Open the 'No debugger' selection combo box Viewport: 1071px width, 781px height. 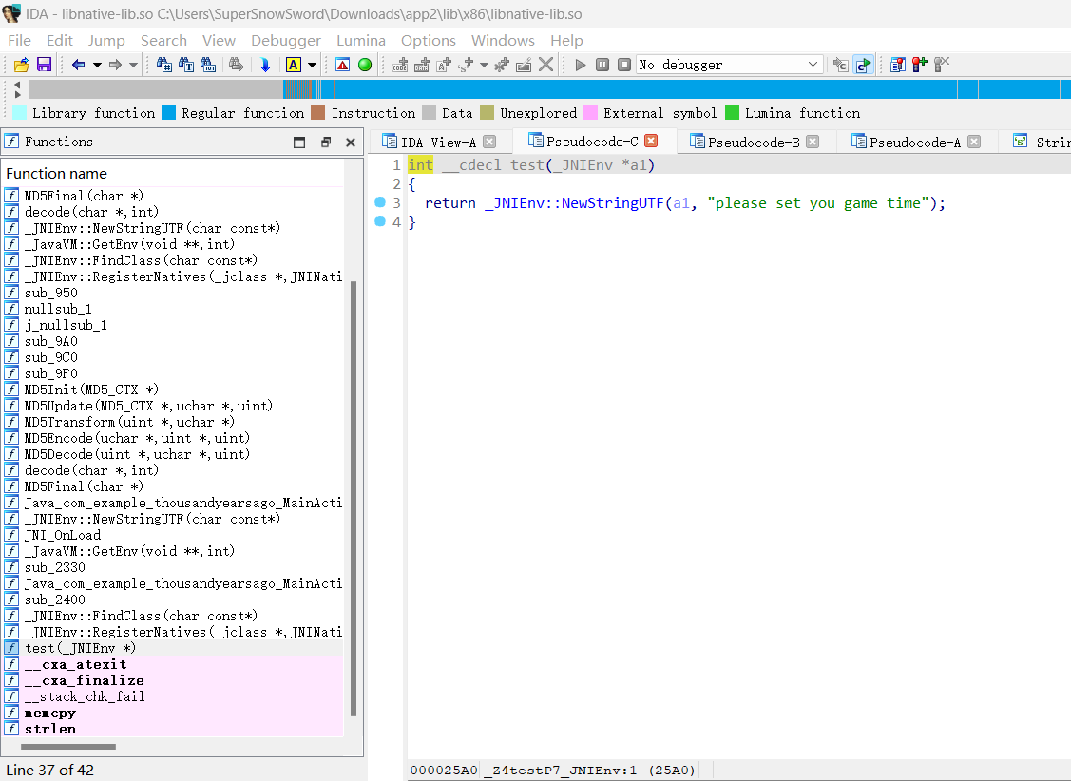click(x=730, y=65)
